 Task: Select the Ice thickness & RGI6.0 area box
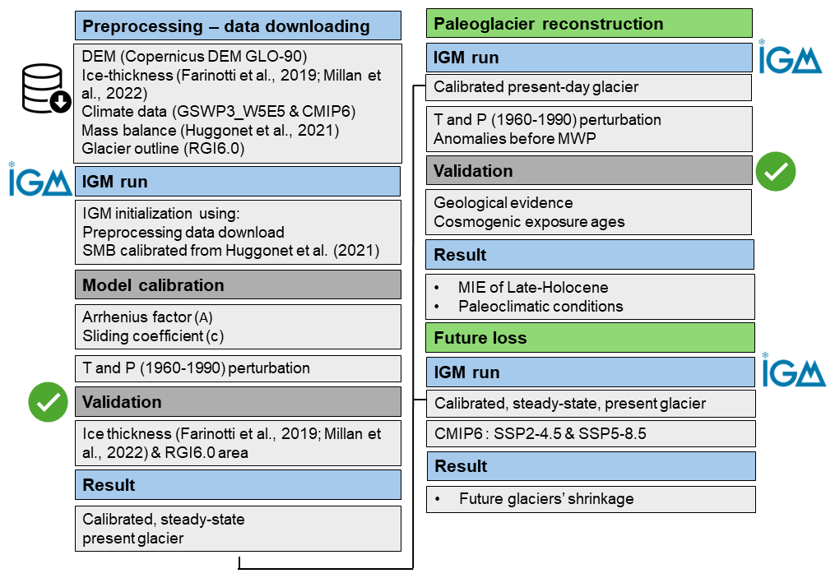click(238, 442)
